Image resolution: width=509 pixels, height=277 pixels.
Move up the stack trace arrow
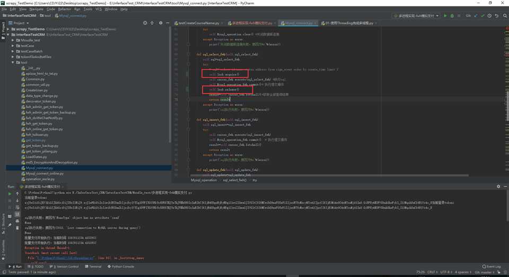[17, 193]
